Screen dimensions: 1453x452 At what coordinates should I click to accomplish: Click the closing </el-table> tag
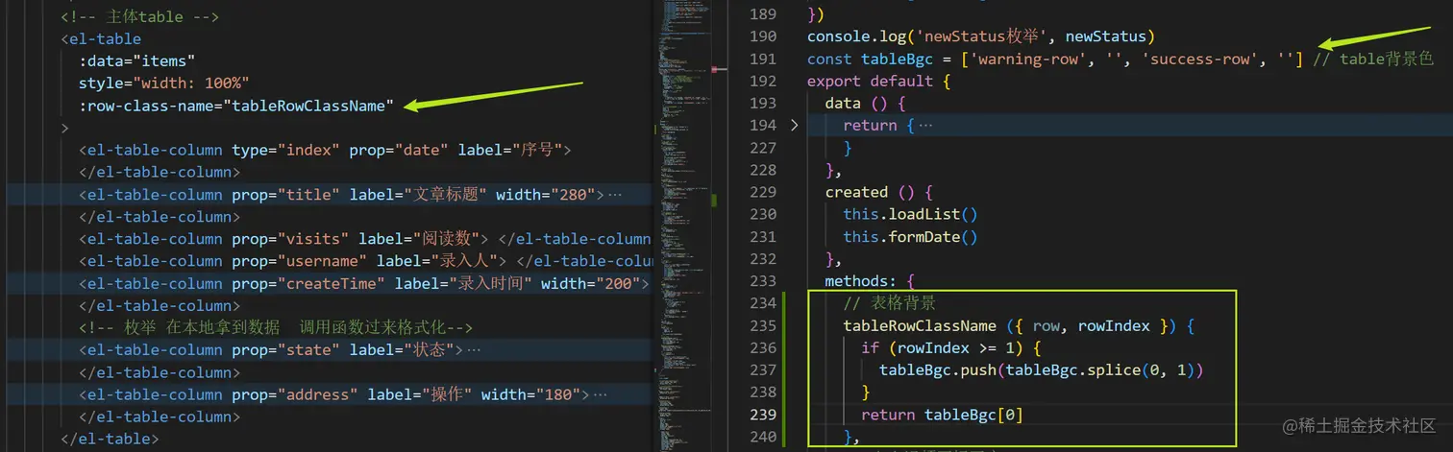[x=109, y=439]
